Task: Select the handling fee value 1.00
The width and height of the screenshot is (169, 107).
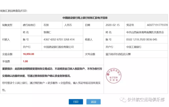Action: click(x=25, y=61)
